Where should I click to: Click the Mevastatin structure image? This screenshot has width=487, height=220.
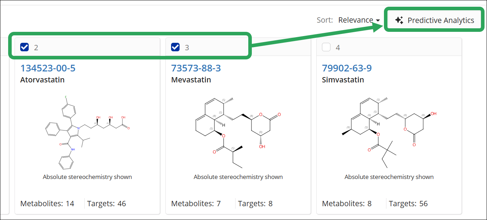(238, 132)
